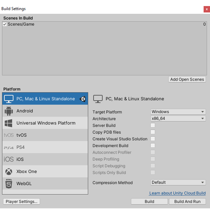Image resolution: width=210 pixels, height=209 pixels.
Task: Toggle Copy PDB files checkbox
Action: [153, 132]
